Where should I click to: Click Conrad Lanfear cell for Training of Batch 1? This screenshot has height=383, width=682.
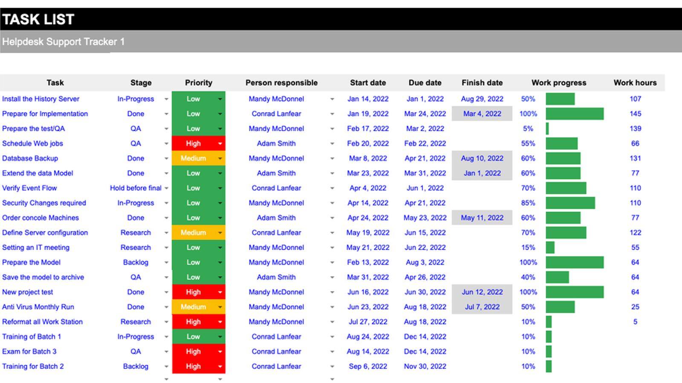(x=276, y=337)
